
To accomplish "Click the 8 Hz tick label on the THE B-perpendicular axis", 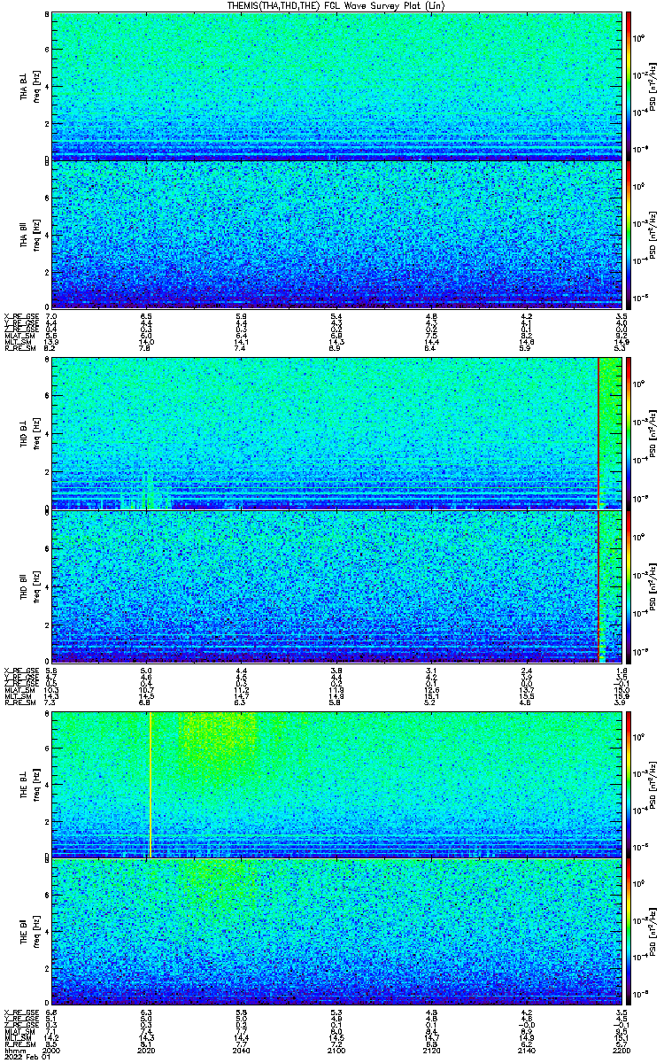I will (x=46, y=714).
